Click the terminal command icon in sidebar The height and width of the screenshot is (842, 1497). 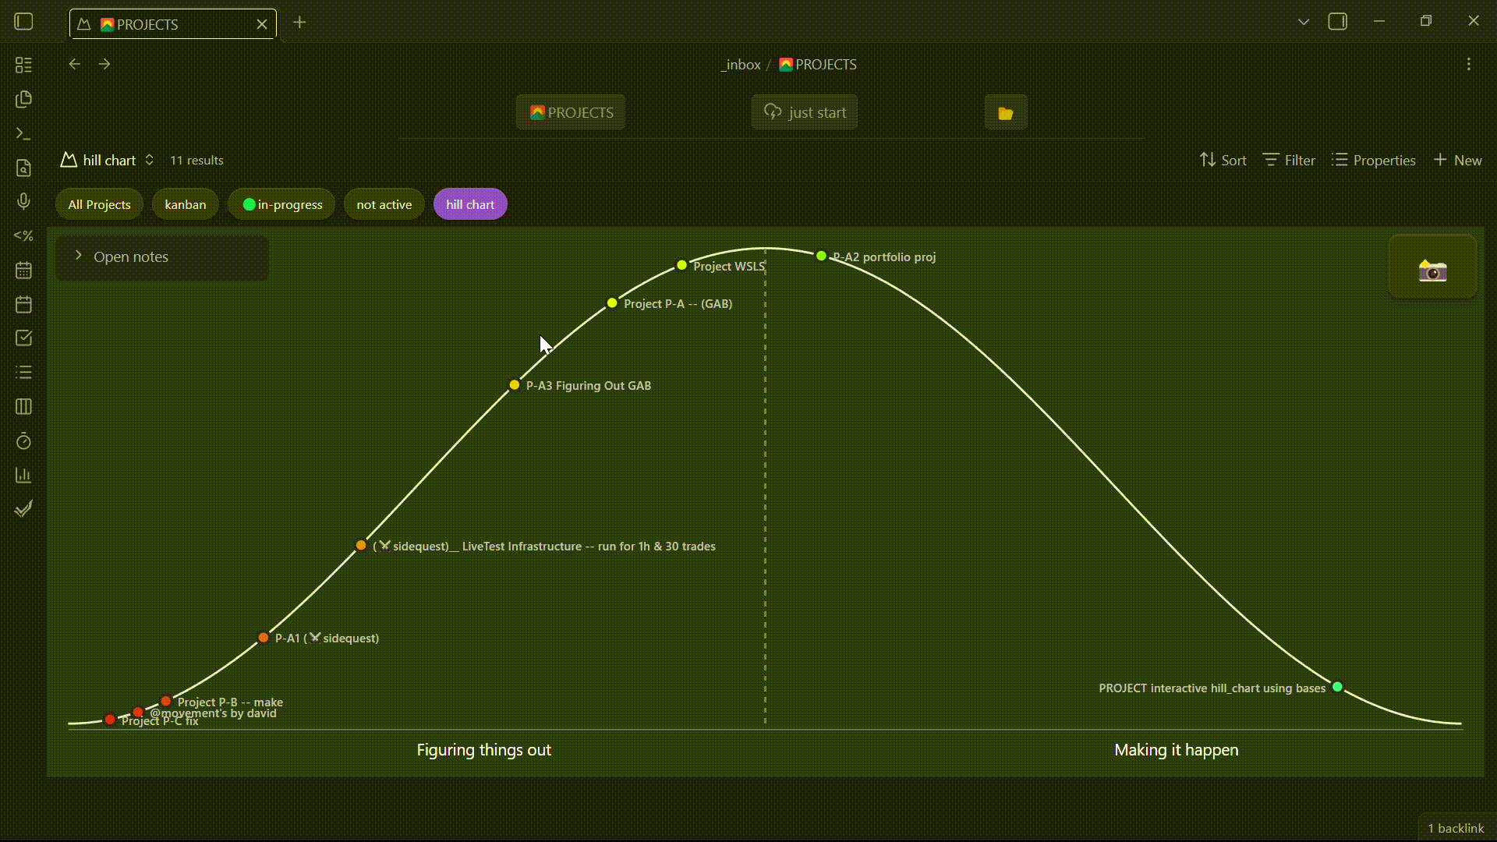pyautogui.click(x=23, y=134)
